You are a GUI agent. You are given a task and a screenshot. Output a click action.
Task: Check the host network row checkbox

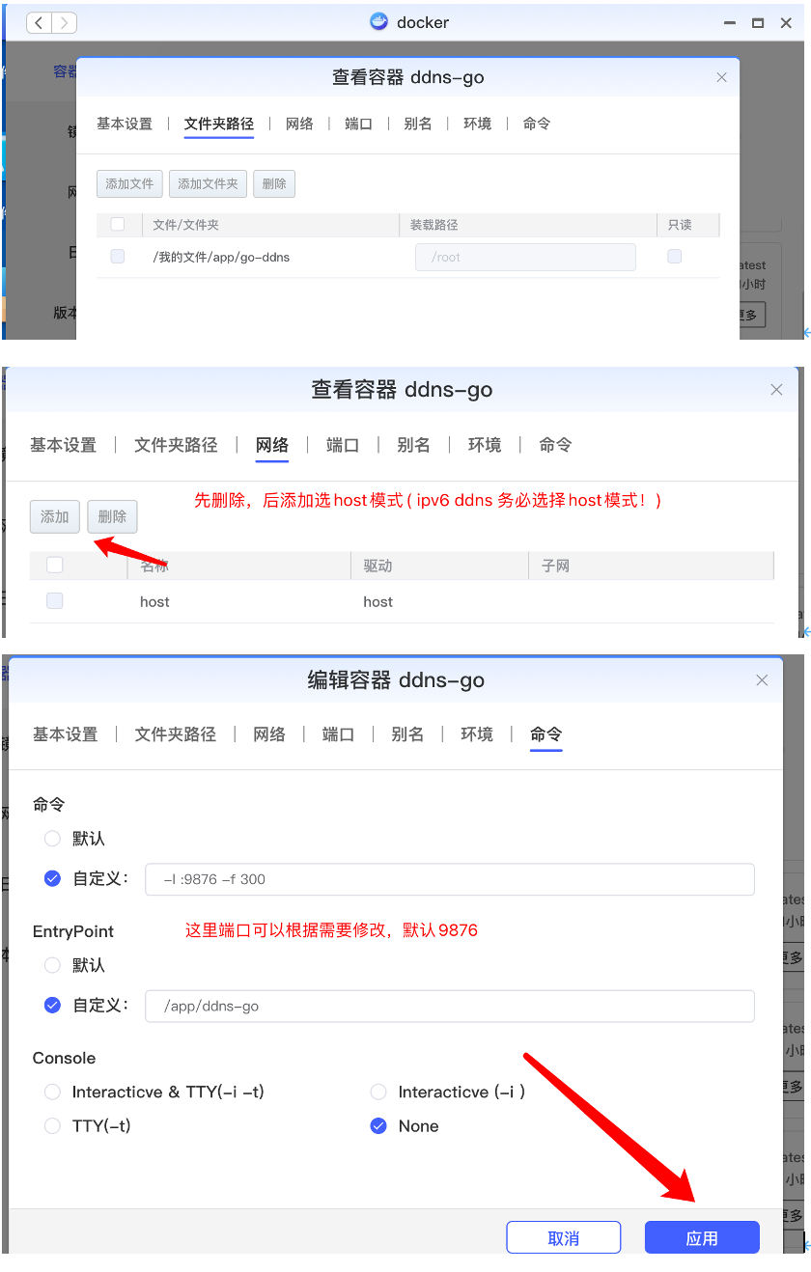55,601
